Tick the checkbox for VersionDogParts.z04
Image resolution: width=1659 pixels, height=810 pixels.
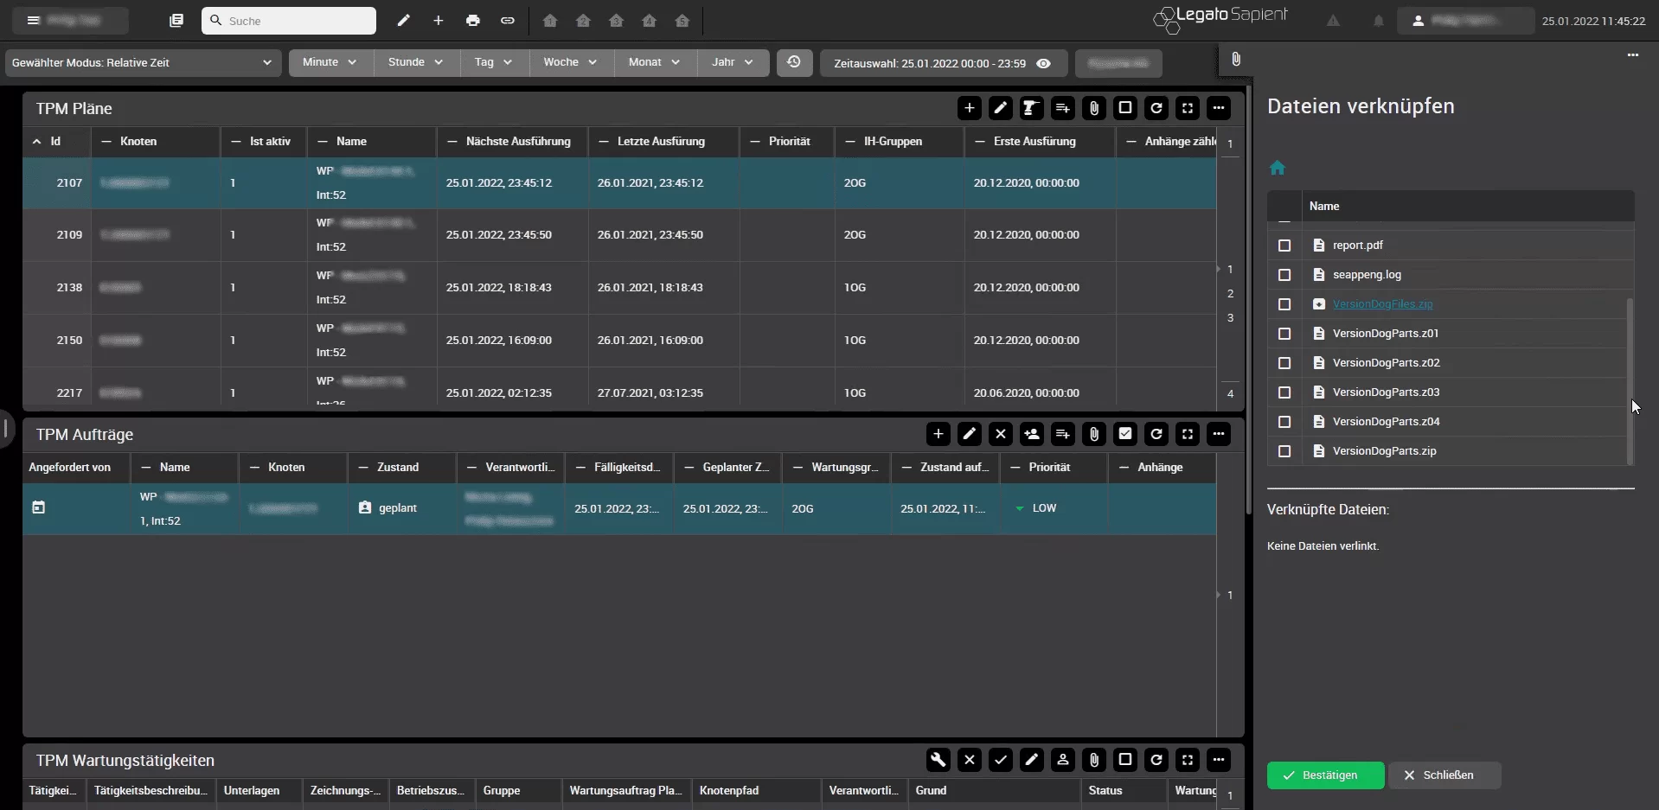1284,422
